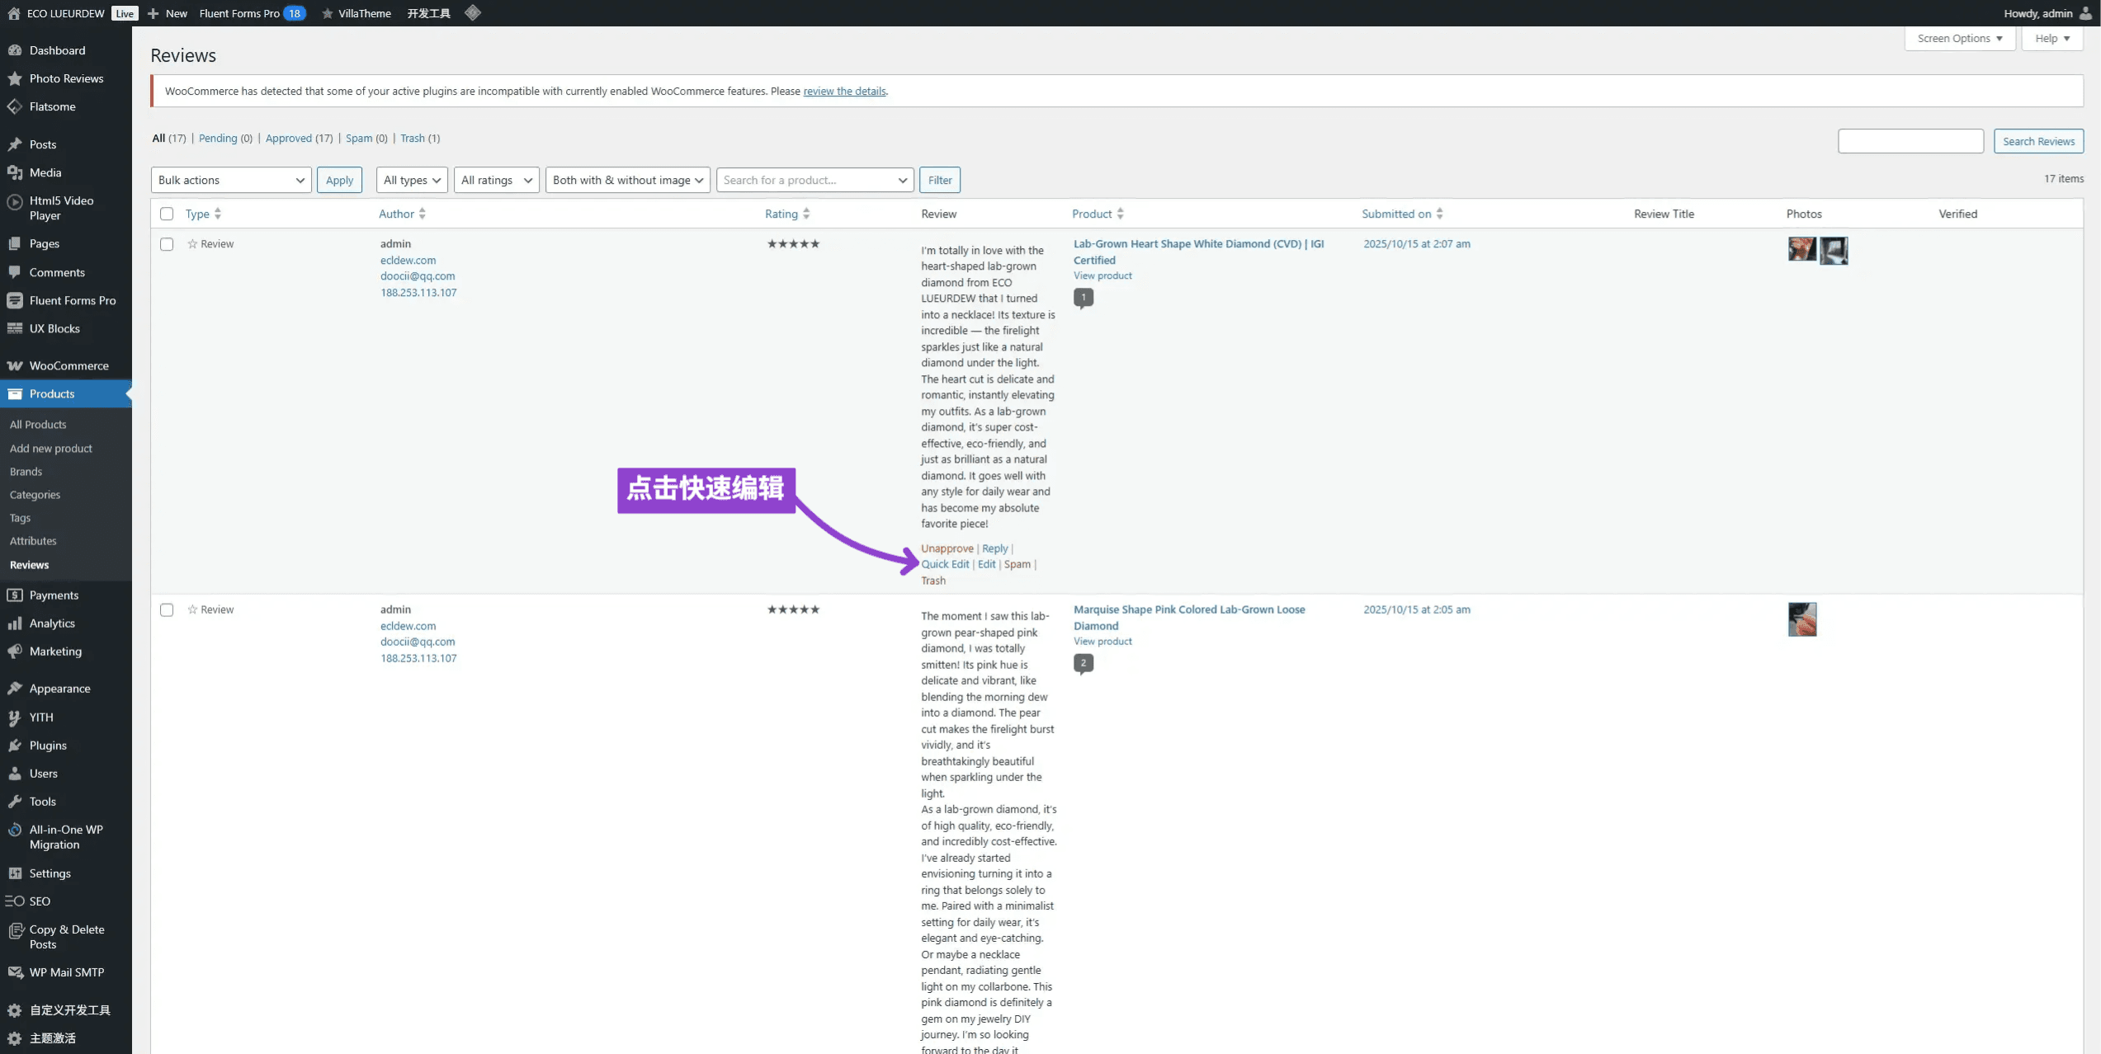The height and width of the screenshot is (1054, 2101).
Task: Click the Marketing megaphone icon
Action: (x=15, y=651)
